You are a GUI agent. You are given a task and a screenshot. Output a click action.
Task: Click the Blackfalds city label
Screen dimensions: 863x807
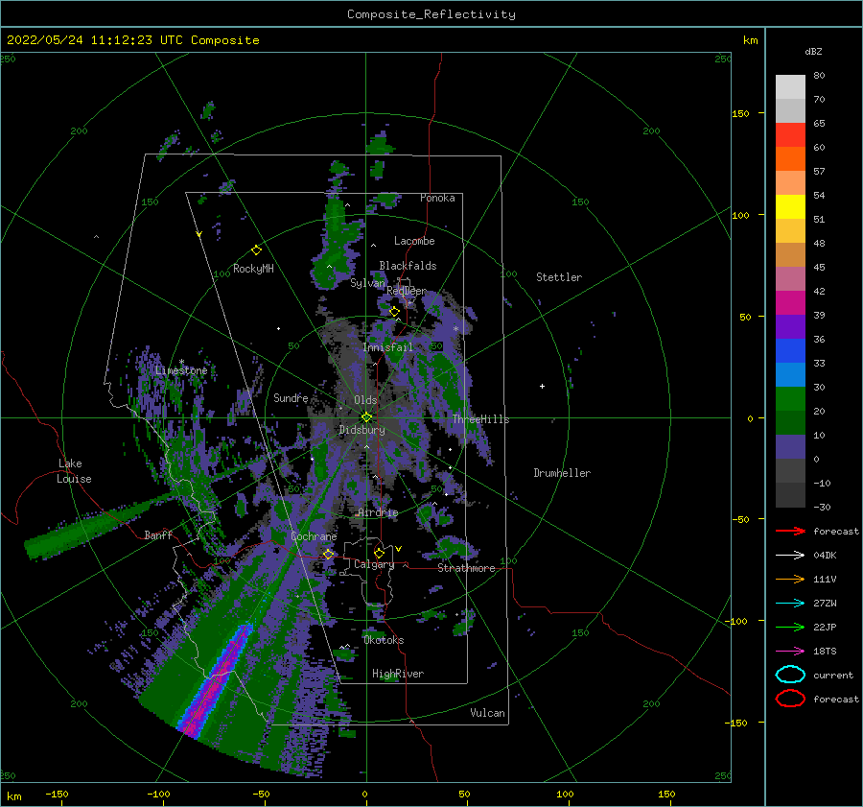coord(408,266)
